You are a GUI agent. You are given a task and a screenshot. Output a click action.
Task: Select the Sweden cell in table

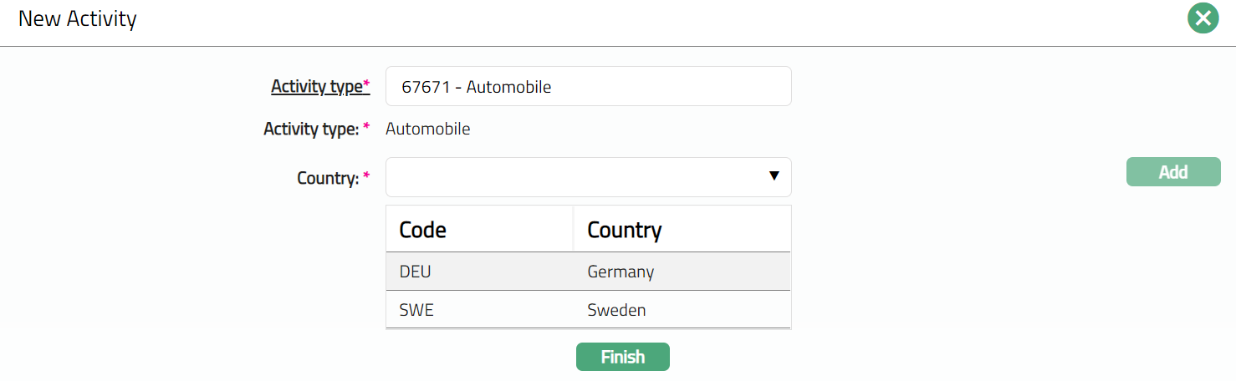coord(617,310)
